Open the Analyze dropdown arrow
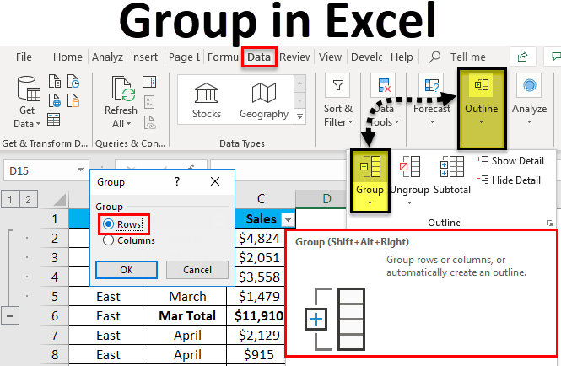The height and width of the screenshot is (366, 561). 529,122
